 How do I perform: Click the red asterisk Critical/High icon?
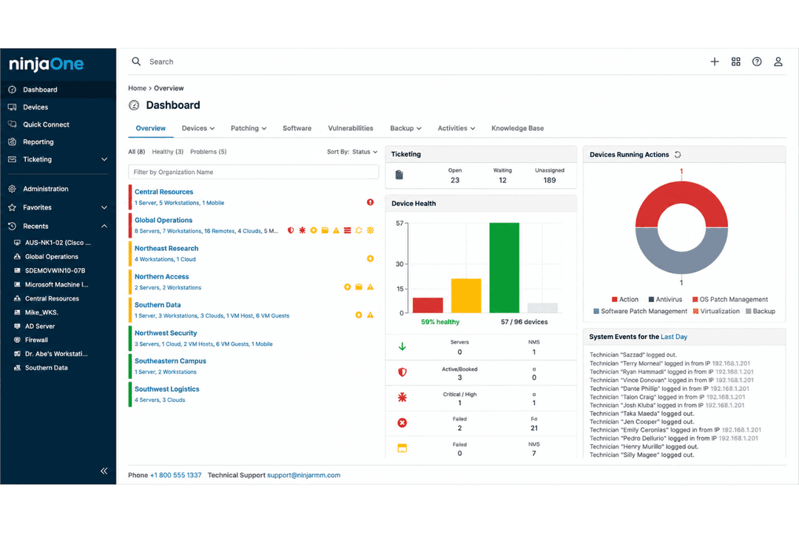point(402,398)
